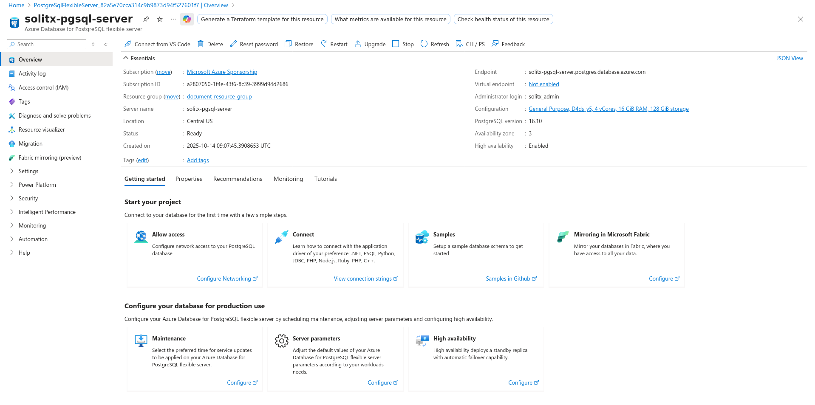Screen dimensions: 815x405
Task: Refresh the overview page
Action: pyautogui.click(x=435, y=44)
